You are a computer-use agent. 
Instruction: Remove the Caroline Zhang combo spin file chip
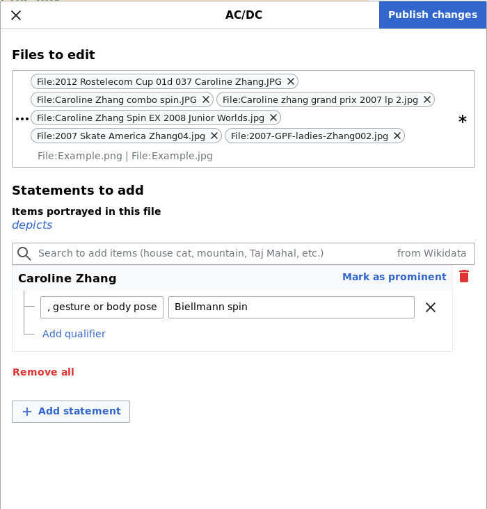click(x=206, y=99)
